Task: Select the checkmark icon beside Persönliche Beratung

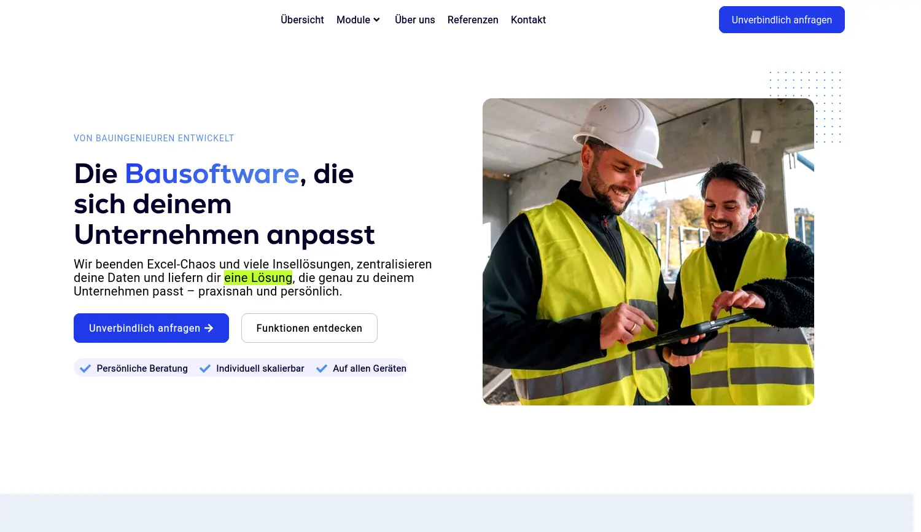Action: click(85, 368)
